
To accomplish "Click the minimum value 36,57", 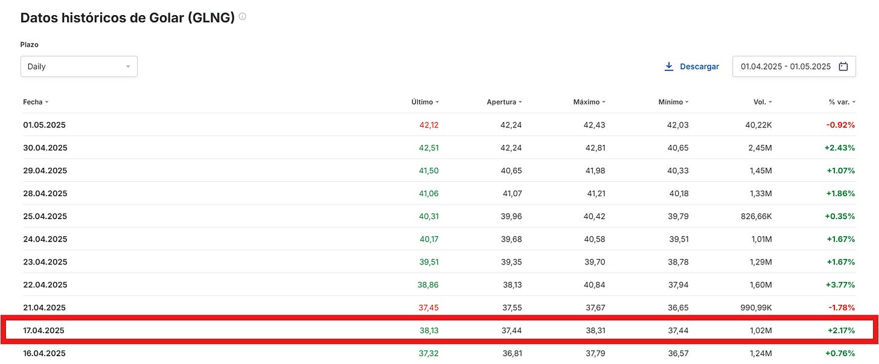I will point(679,353).
